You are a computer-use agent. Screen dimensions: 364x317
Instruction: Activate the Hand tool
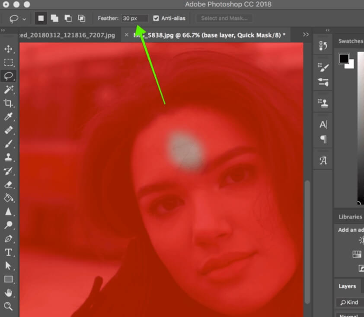tap(8, 293)
